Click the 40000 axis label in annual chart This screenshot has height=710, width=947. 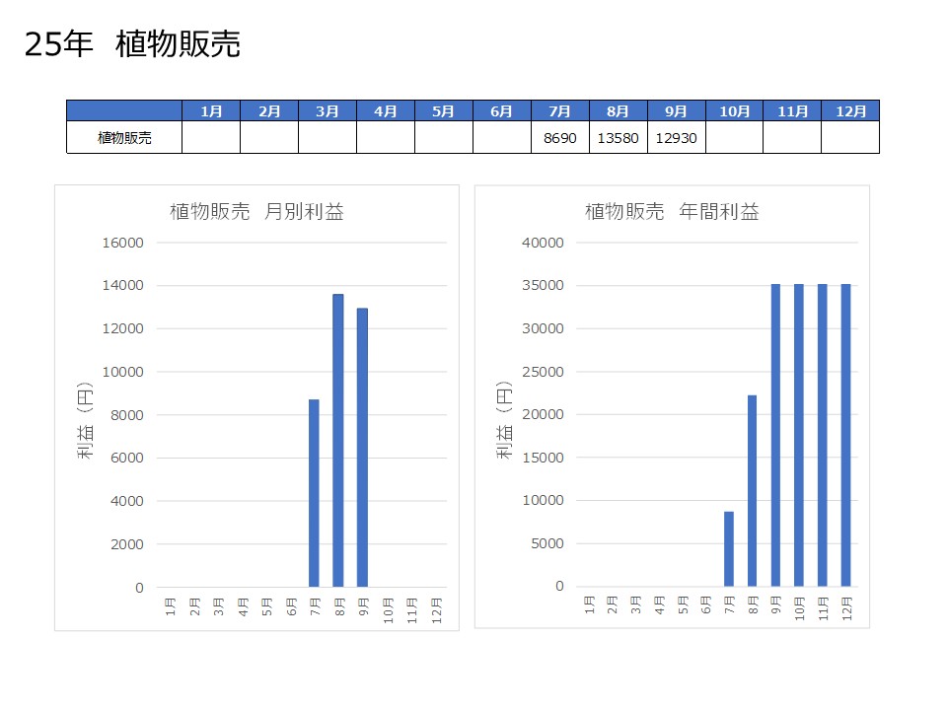543,243
